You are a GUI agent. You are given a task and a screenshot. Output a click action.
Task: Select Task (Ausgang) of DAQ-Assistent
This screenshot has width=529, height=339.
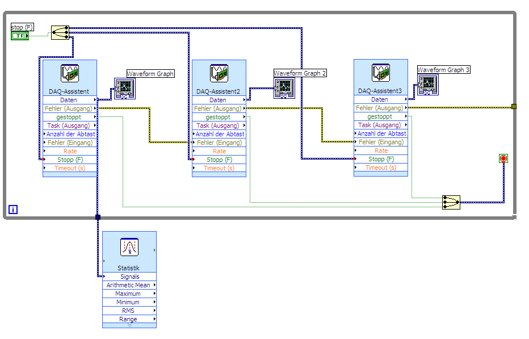[x=70, y=125]
